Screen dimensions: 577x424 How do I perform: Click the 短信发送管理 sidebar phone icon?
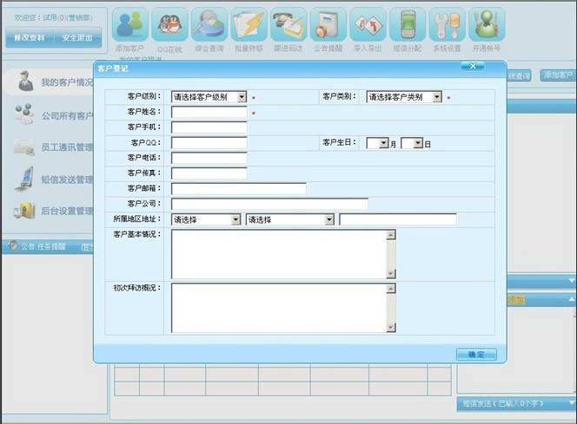tap(24, 179)
